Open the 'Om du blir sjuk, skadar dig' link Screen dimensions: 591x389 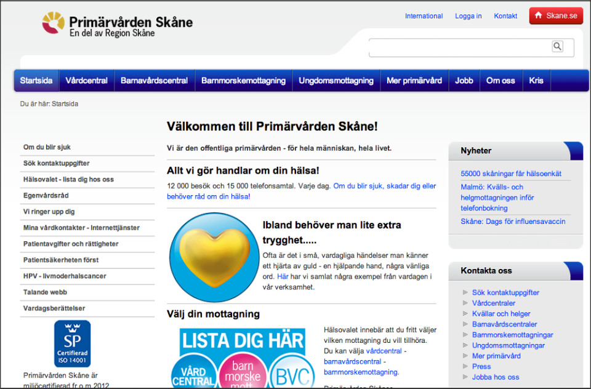[x=302, y=191]
